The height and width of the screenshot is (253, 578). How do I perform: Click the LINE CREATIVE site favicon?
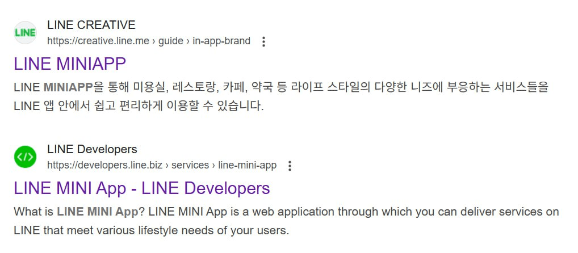click(25, 33)
